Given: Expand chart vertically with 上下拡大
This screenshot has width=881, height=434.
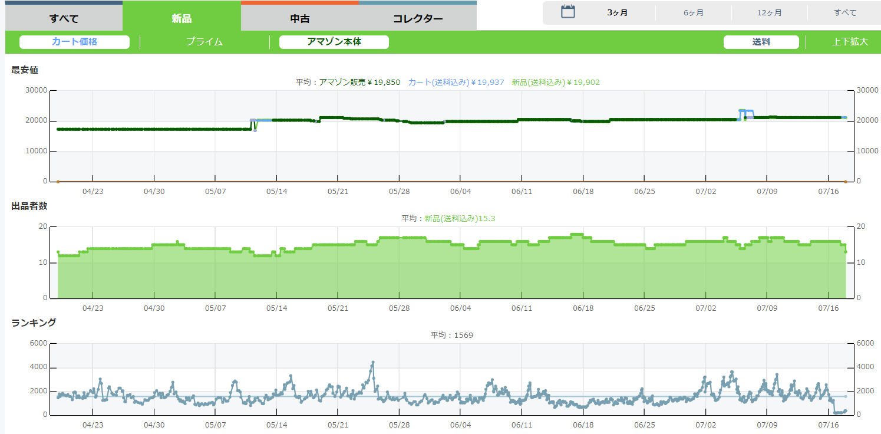Looking at the screenshot, I should 850,42.
